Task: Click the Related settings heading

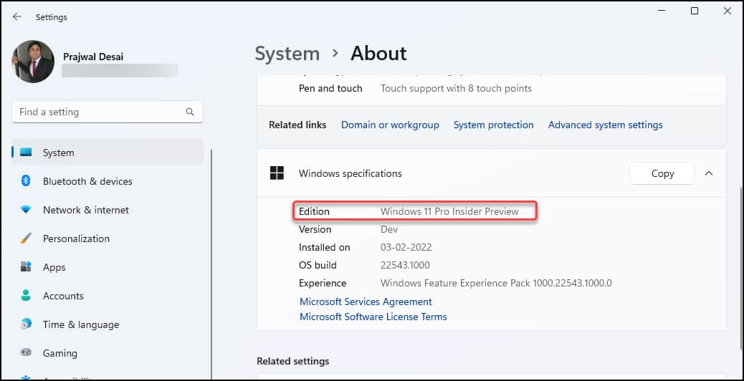Action: (x=292, y=361)
